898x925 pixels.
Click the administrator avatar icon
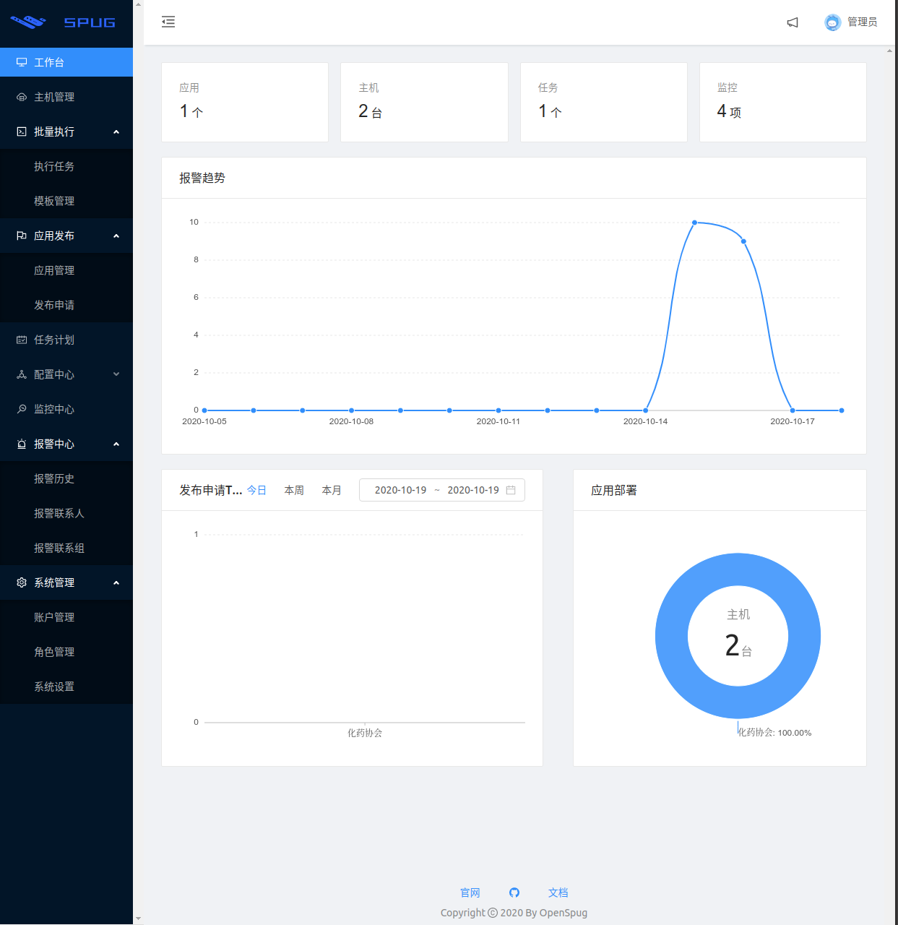pos(832,22)
